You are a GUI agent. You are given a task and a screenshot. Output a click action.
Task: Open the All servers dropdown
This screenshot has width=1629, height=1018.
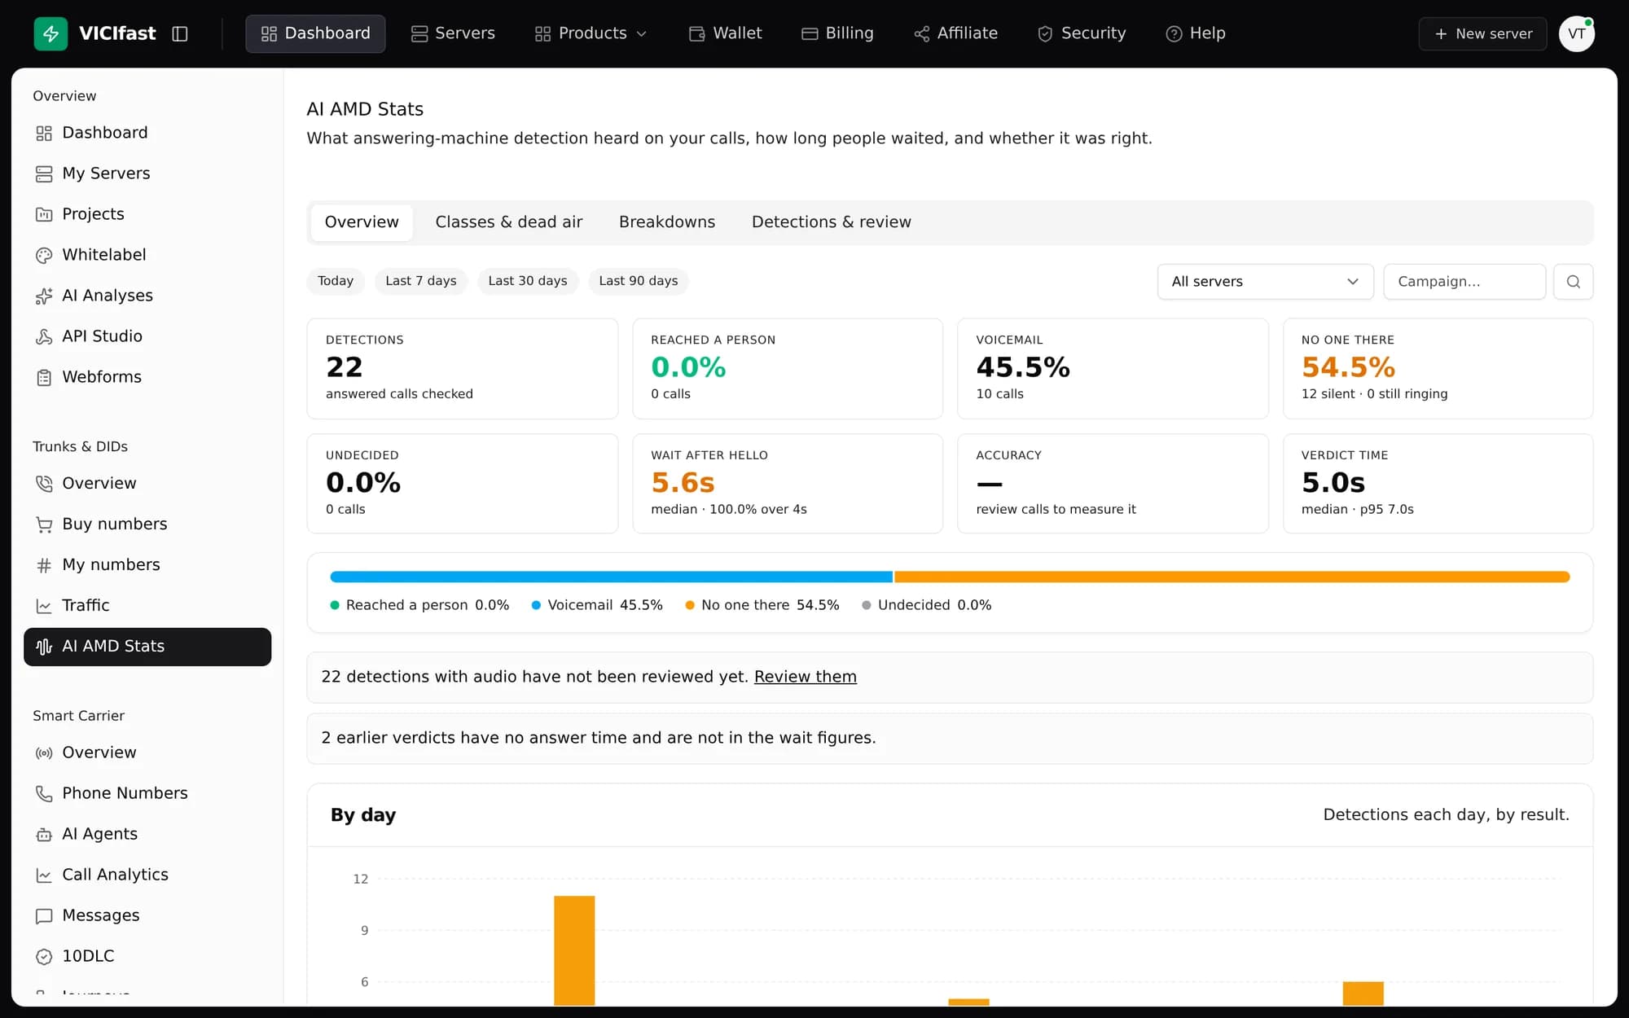pos(1265,281)
